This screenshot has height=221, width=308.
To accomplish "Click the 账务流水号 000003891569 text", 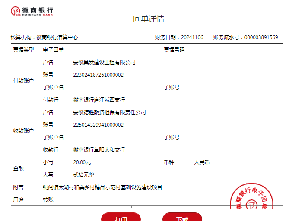I will tap(245, 37).
